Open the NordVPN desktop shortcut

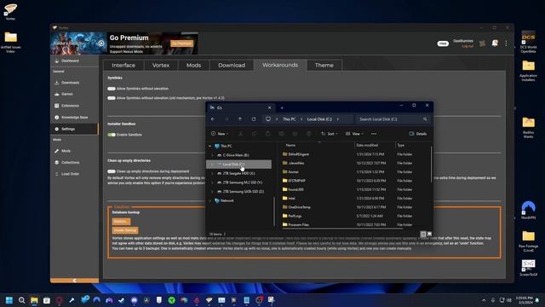tap(528, 210)
